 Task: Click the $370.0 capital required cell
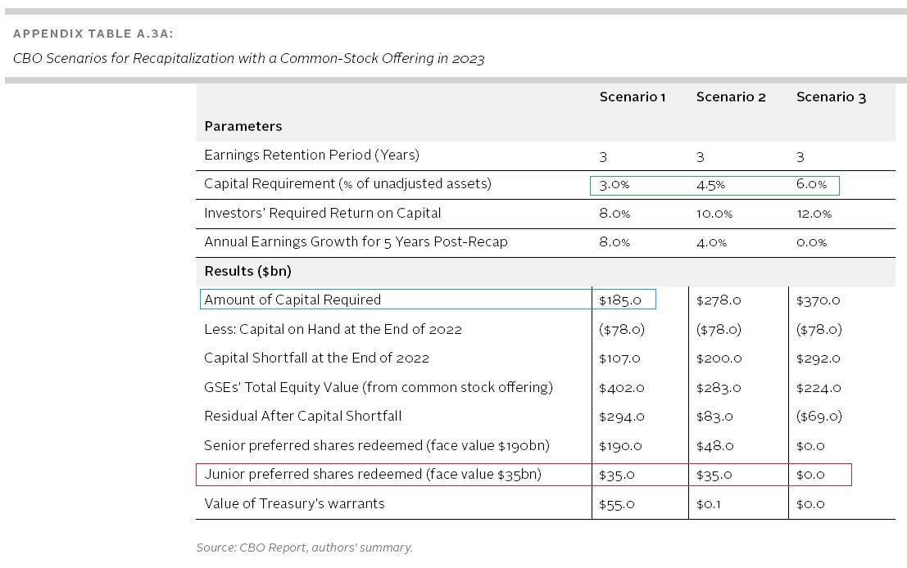point(819,300)
